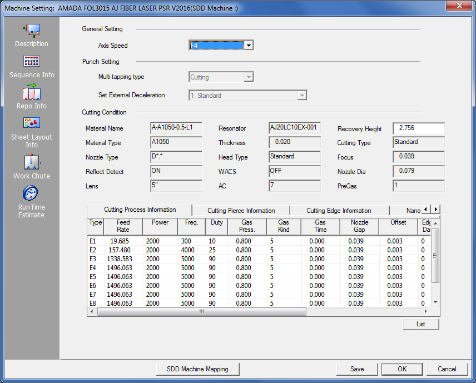The height and width of the screenshot is (383, 476).
Task: Click the table vertical scrollbar thumb
Action: click(x=435, y=256)
